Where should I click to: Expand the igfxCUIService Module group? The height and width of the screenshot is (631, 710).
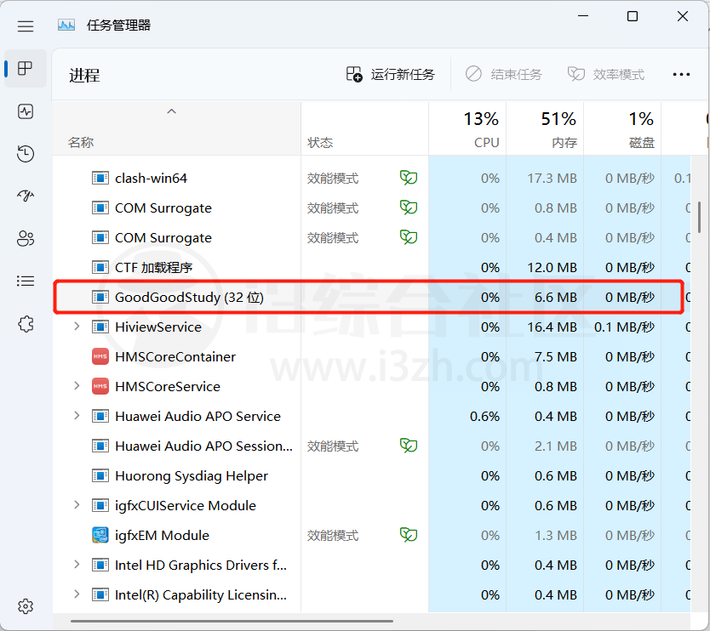(77, 505)
